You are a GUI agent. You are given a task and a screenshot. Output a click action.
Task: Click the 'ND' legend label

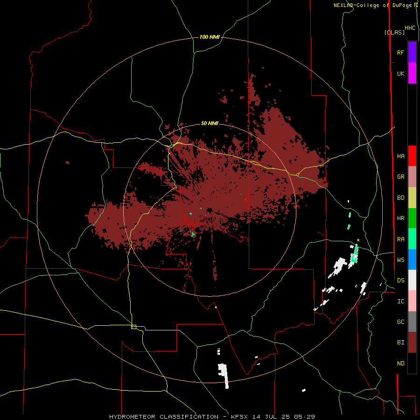(400, 364)
